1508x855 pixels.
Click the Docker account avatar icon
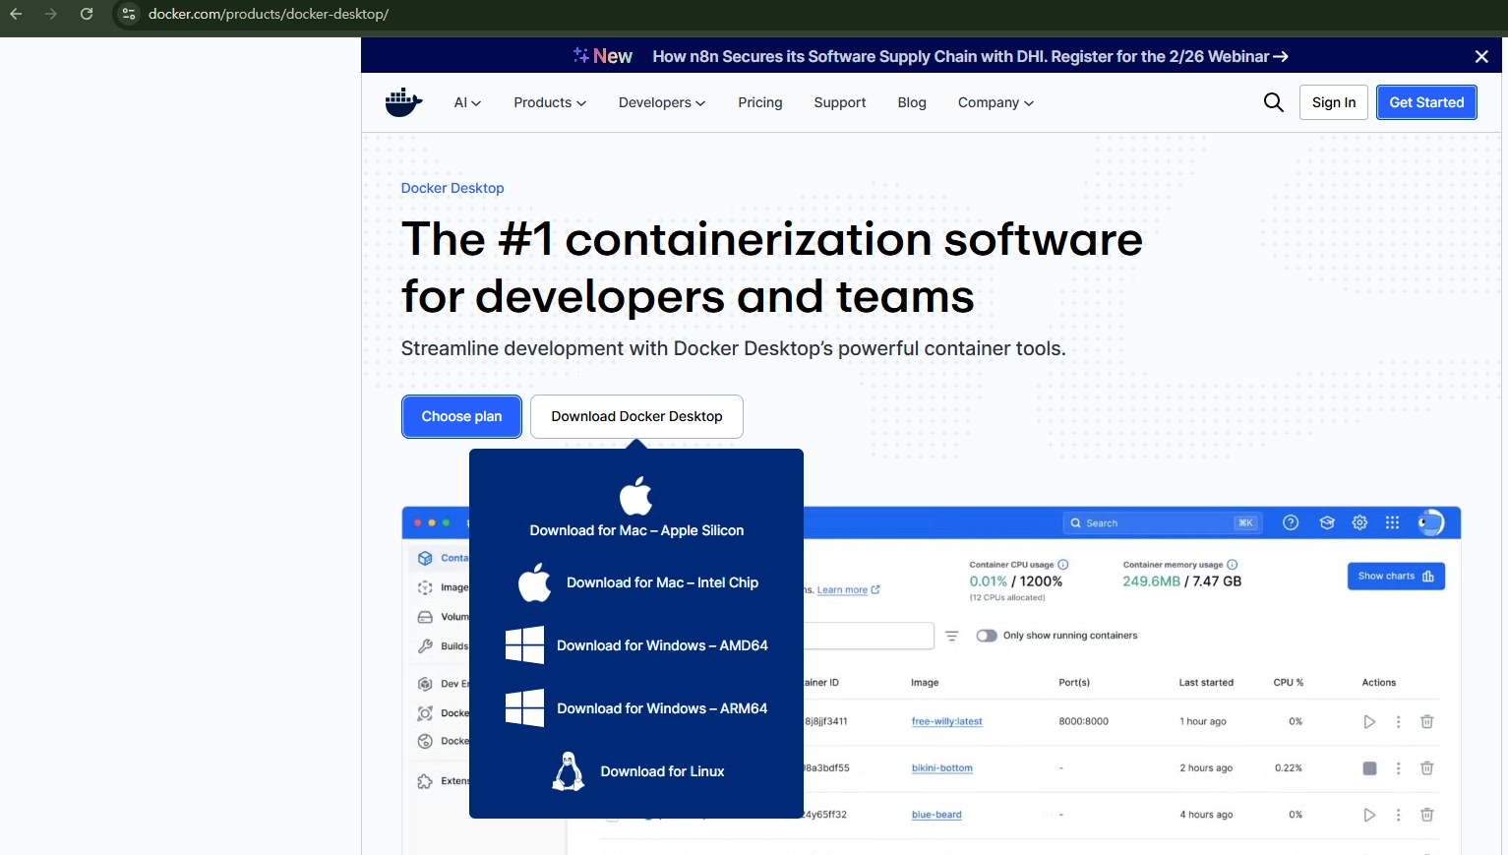(x=1430, y=522)
